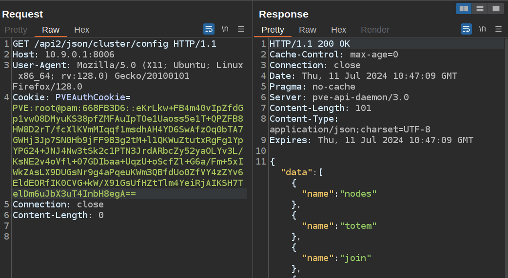This screenshot has height=278, width=508.
Task: Click the GET /api2/json/cluster/config request line
Action: 115,44
